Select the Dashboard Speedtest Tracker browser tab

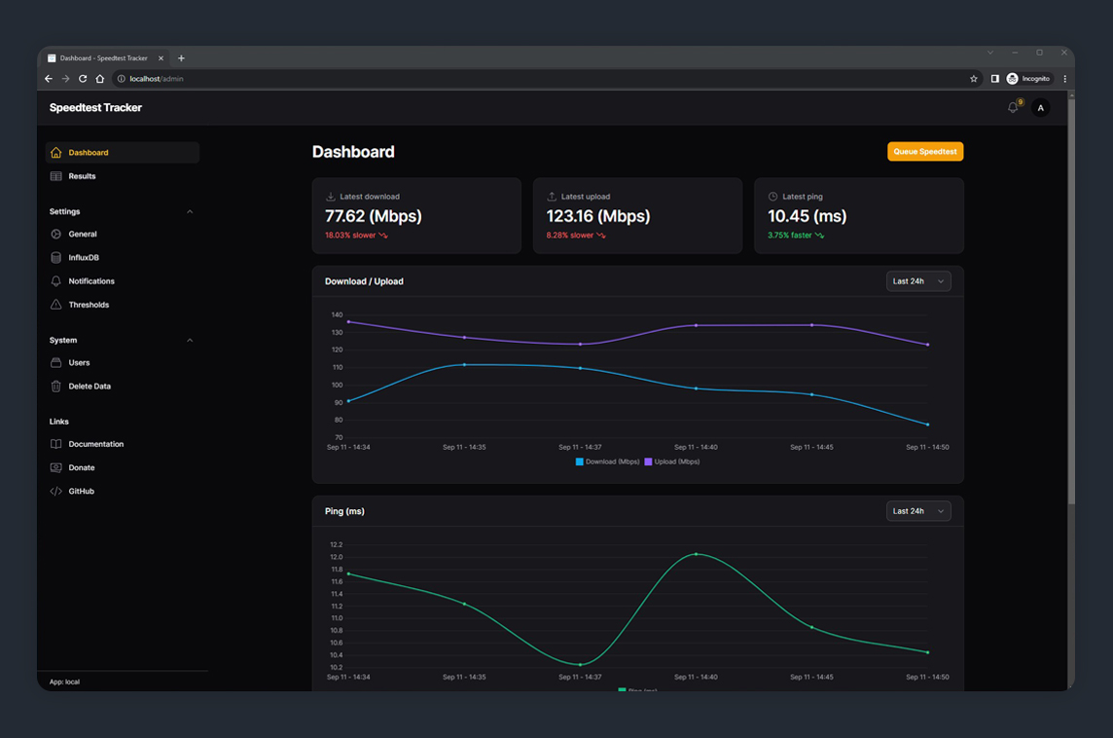(103, 58)
